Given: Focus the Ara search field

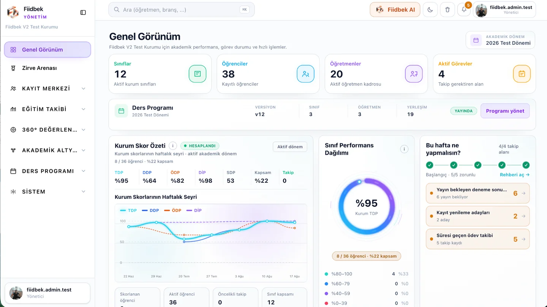Looking at the screenshot, I should (x=182, y=10).
